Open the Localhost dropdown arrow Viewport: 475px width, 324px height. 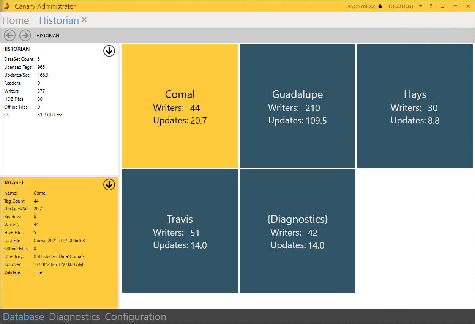coord(421,6)
